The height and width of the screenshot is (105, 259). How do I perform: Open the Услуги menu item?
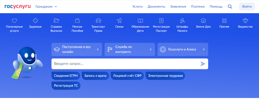pos(137,7)
